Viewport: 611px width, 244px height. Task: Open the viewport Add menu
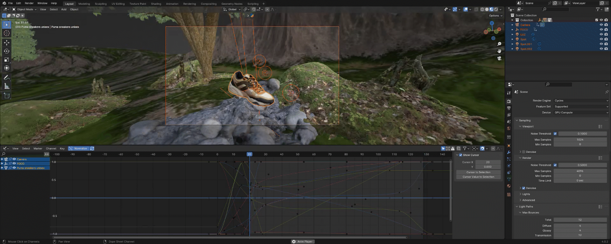(64, 10)
